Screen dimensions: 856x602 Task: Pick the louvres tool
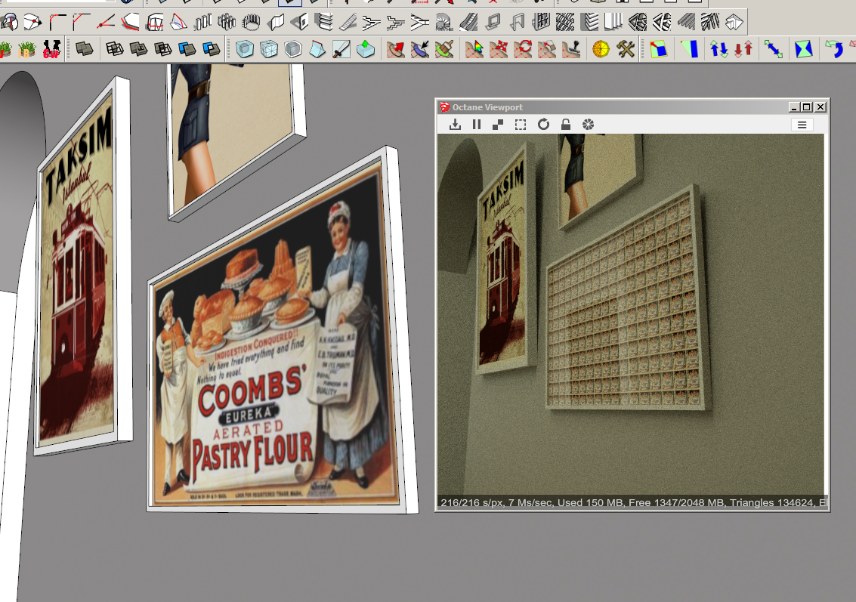(589, 22)
